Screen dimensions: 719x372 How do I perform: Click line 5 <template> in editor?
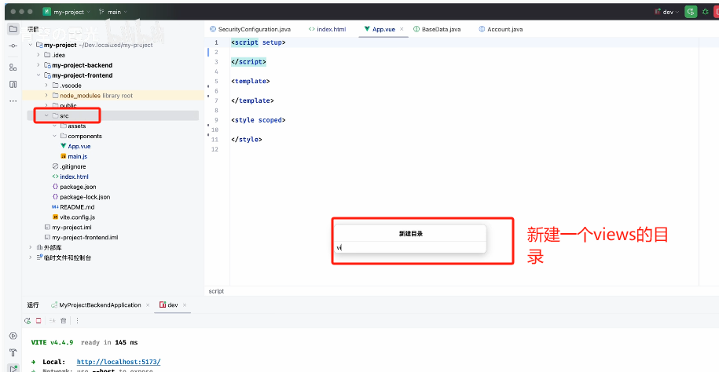click(x=251, y=81)
